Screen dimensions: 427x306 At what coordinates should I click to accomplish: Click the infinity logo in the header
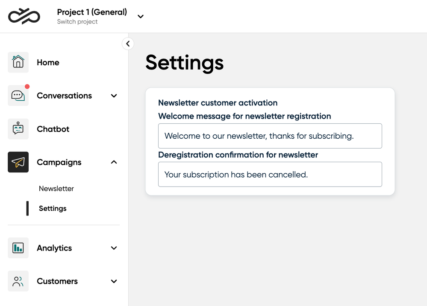pos(24,16)
